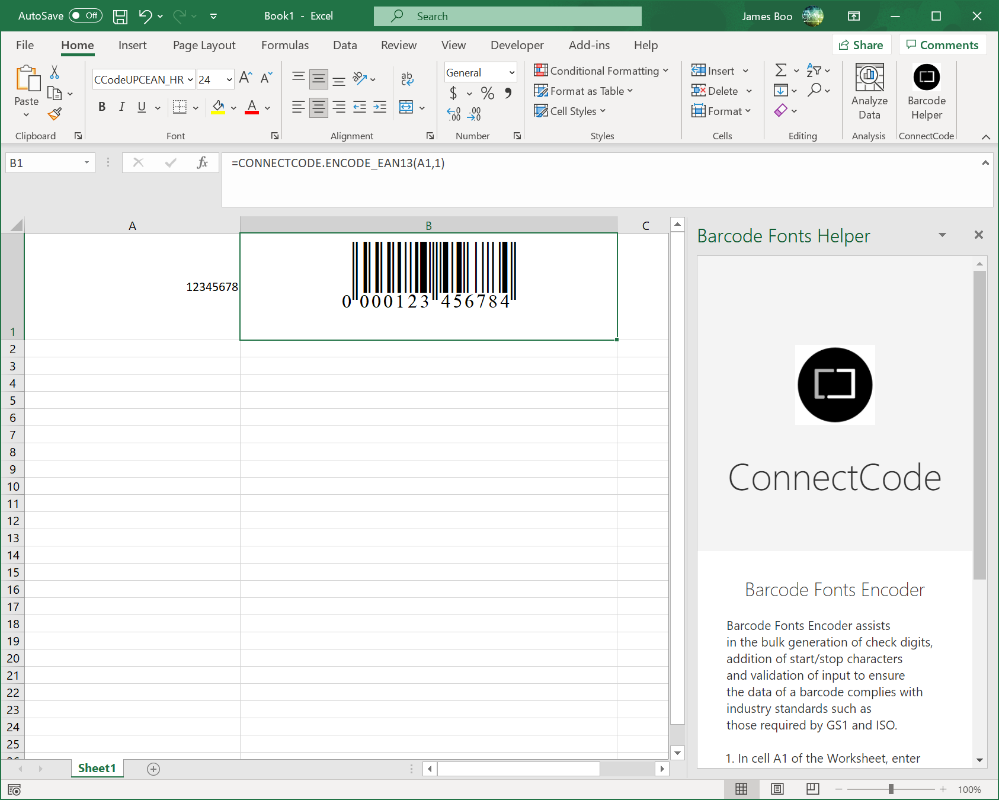The width and height of the screenshot is (999, 800).
Task: Click the Share button
Action: [861, 45]
